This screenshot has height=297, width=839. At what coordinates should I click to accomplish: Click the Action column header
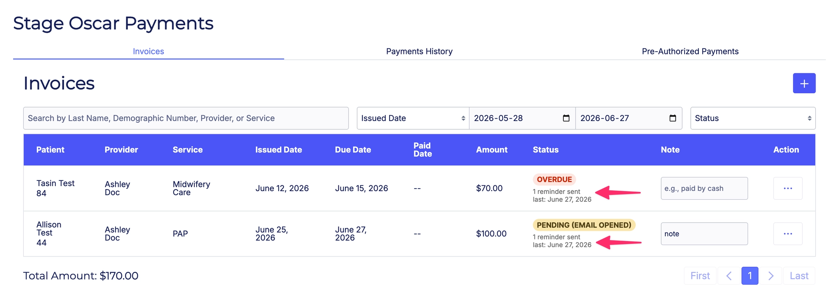(786, 150)
